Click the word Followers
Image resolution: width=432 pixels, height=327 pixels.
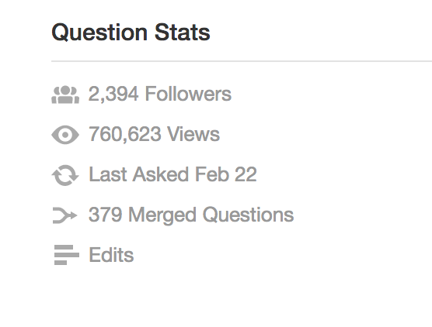click(188, 94)
